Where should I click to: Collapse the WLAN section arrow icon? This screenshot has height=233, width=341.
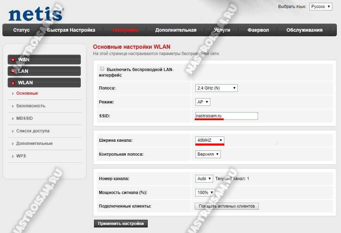click(13, 83)
